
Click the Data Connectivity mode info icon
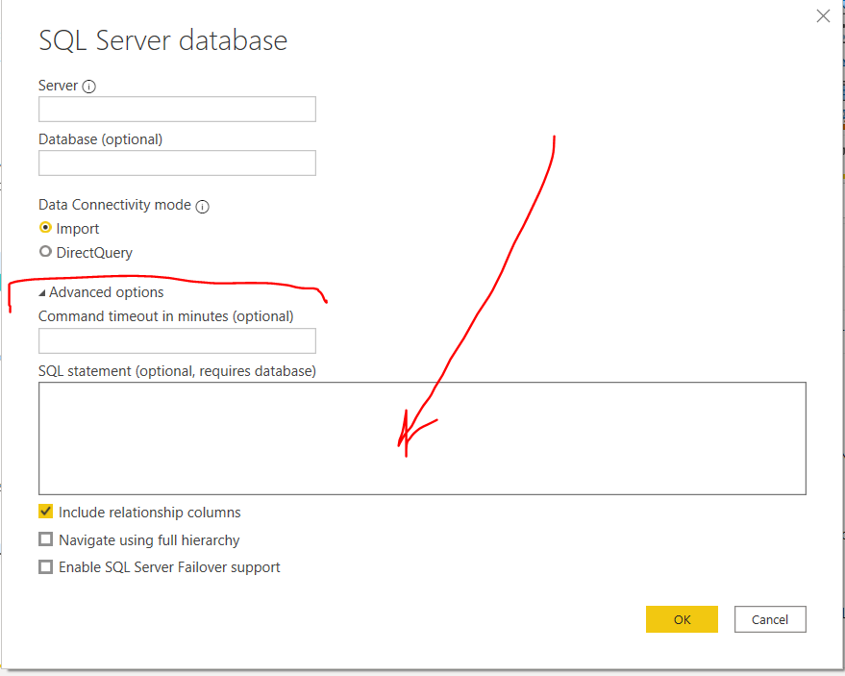(x=202, y=205)
